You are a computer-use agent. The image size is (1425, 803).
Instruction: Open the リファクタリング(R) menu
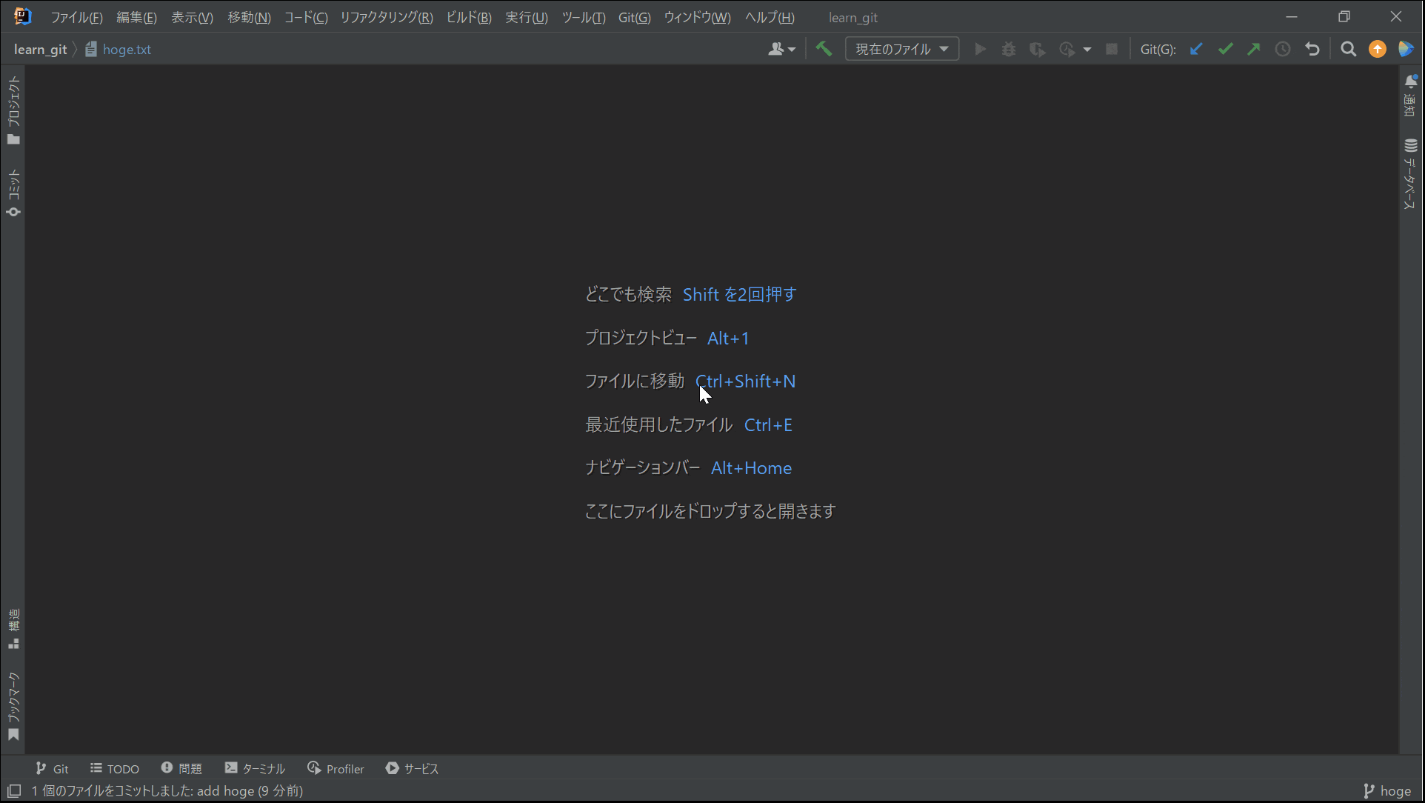point(386,17)
